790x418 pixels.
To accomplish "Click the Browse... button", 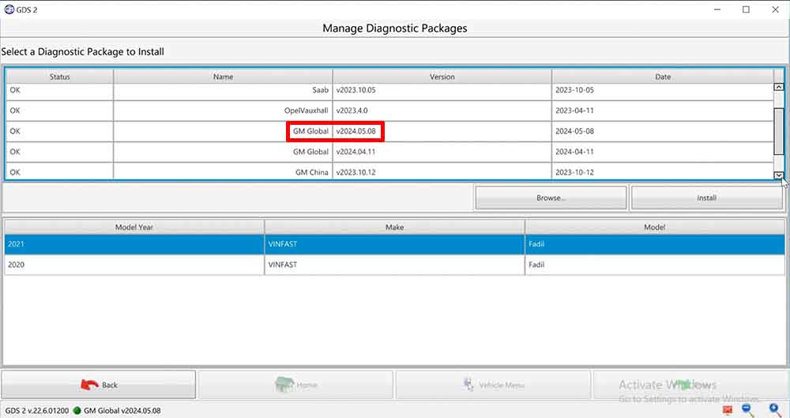I will [551, 198].
